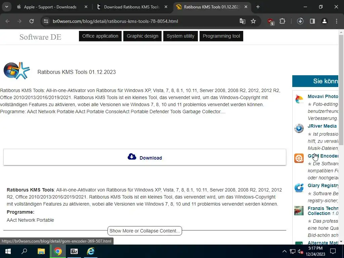Switch to Apple - Support - Downloads tab
Viewport: 344px width, 258px height.
pos(50,7)
